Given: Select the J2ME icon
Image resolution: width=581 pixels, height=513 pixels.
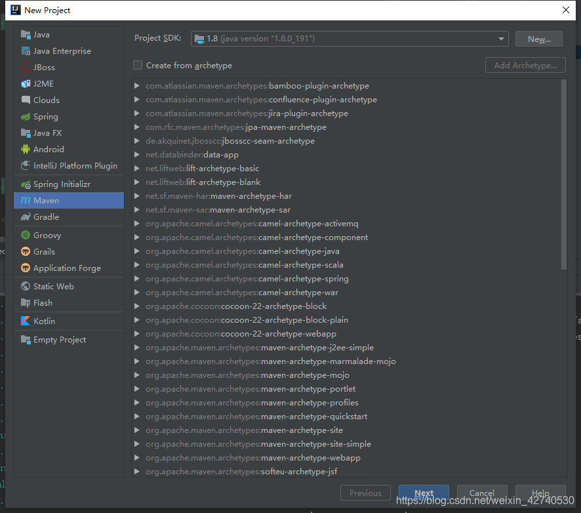Looking at the screenshot, I should [26, 84].
